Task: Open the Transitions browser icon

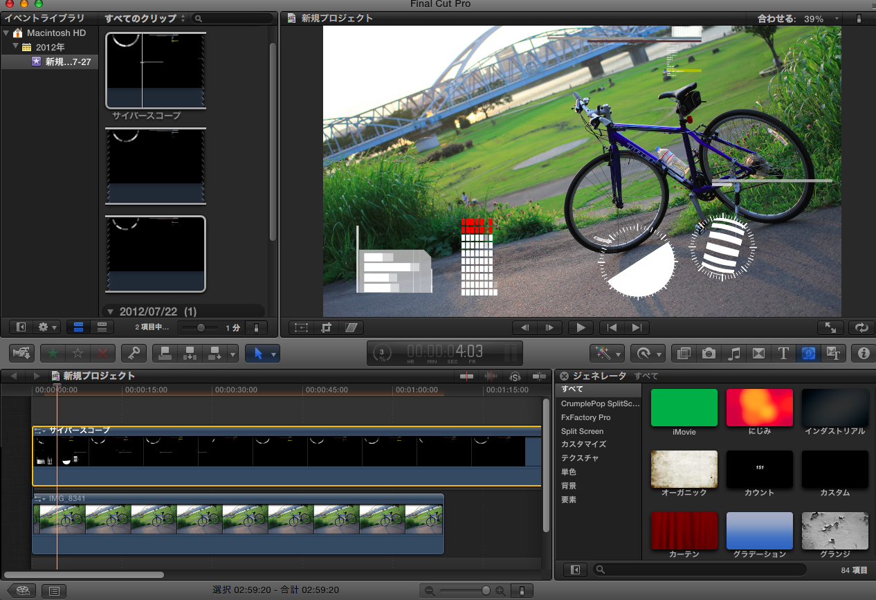Action: click(x=758, y=353)
